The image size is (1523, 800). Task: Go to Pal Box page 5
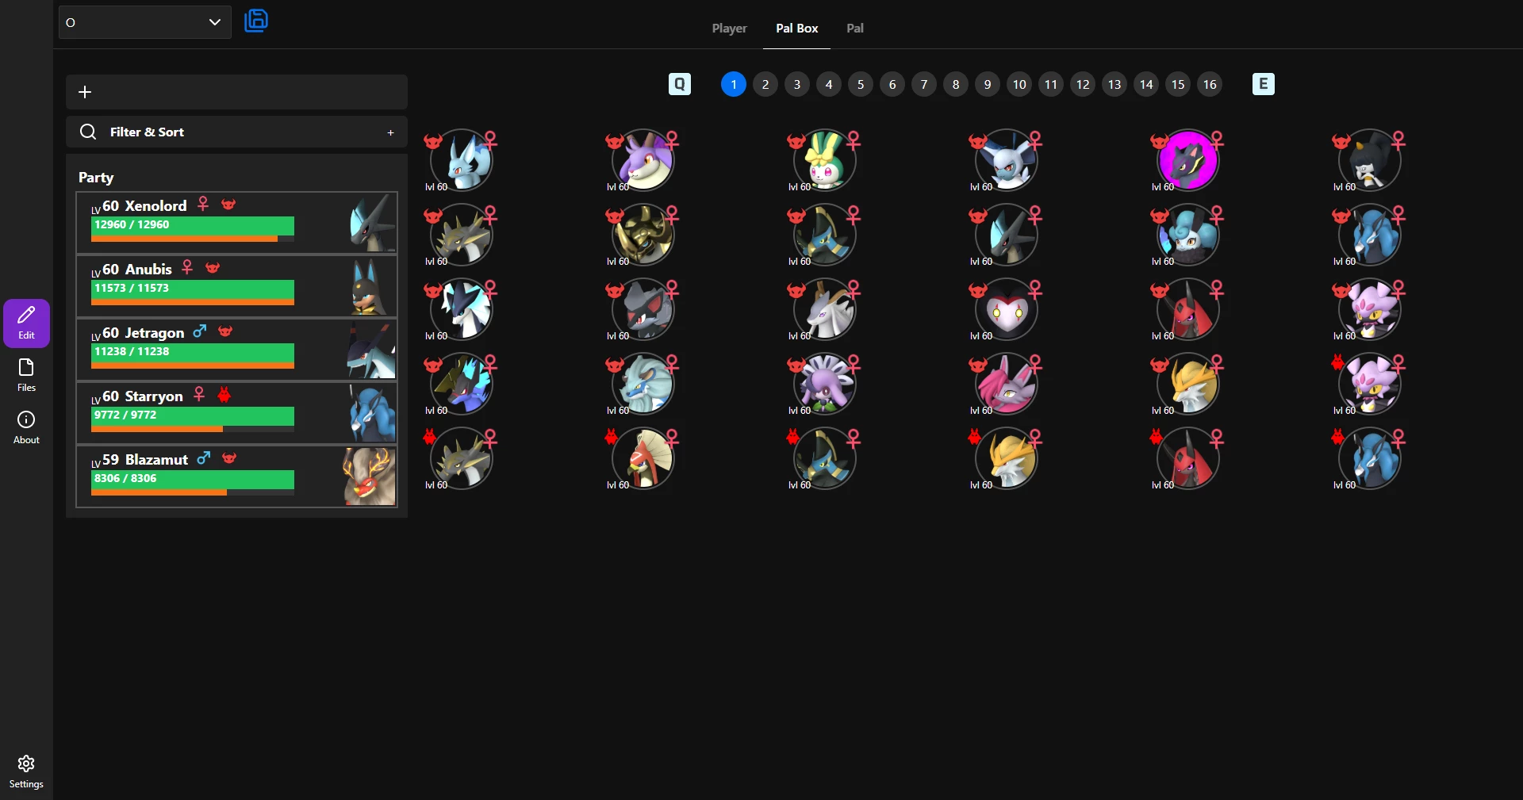[861, 84]
